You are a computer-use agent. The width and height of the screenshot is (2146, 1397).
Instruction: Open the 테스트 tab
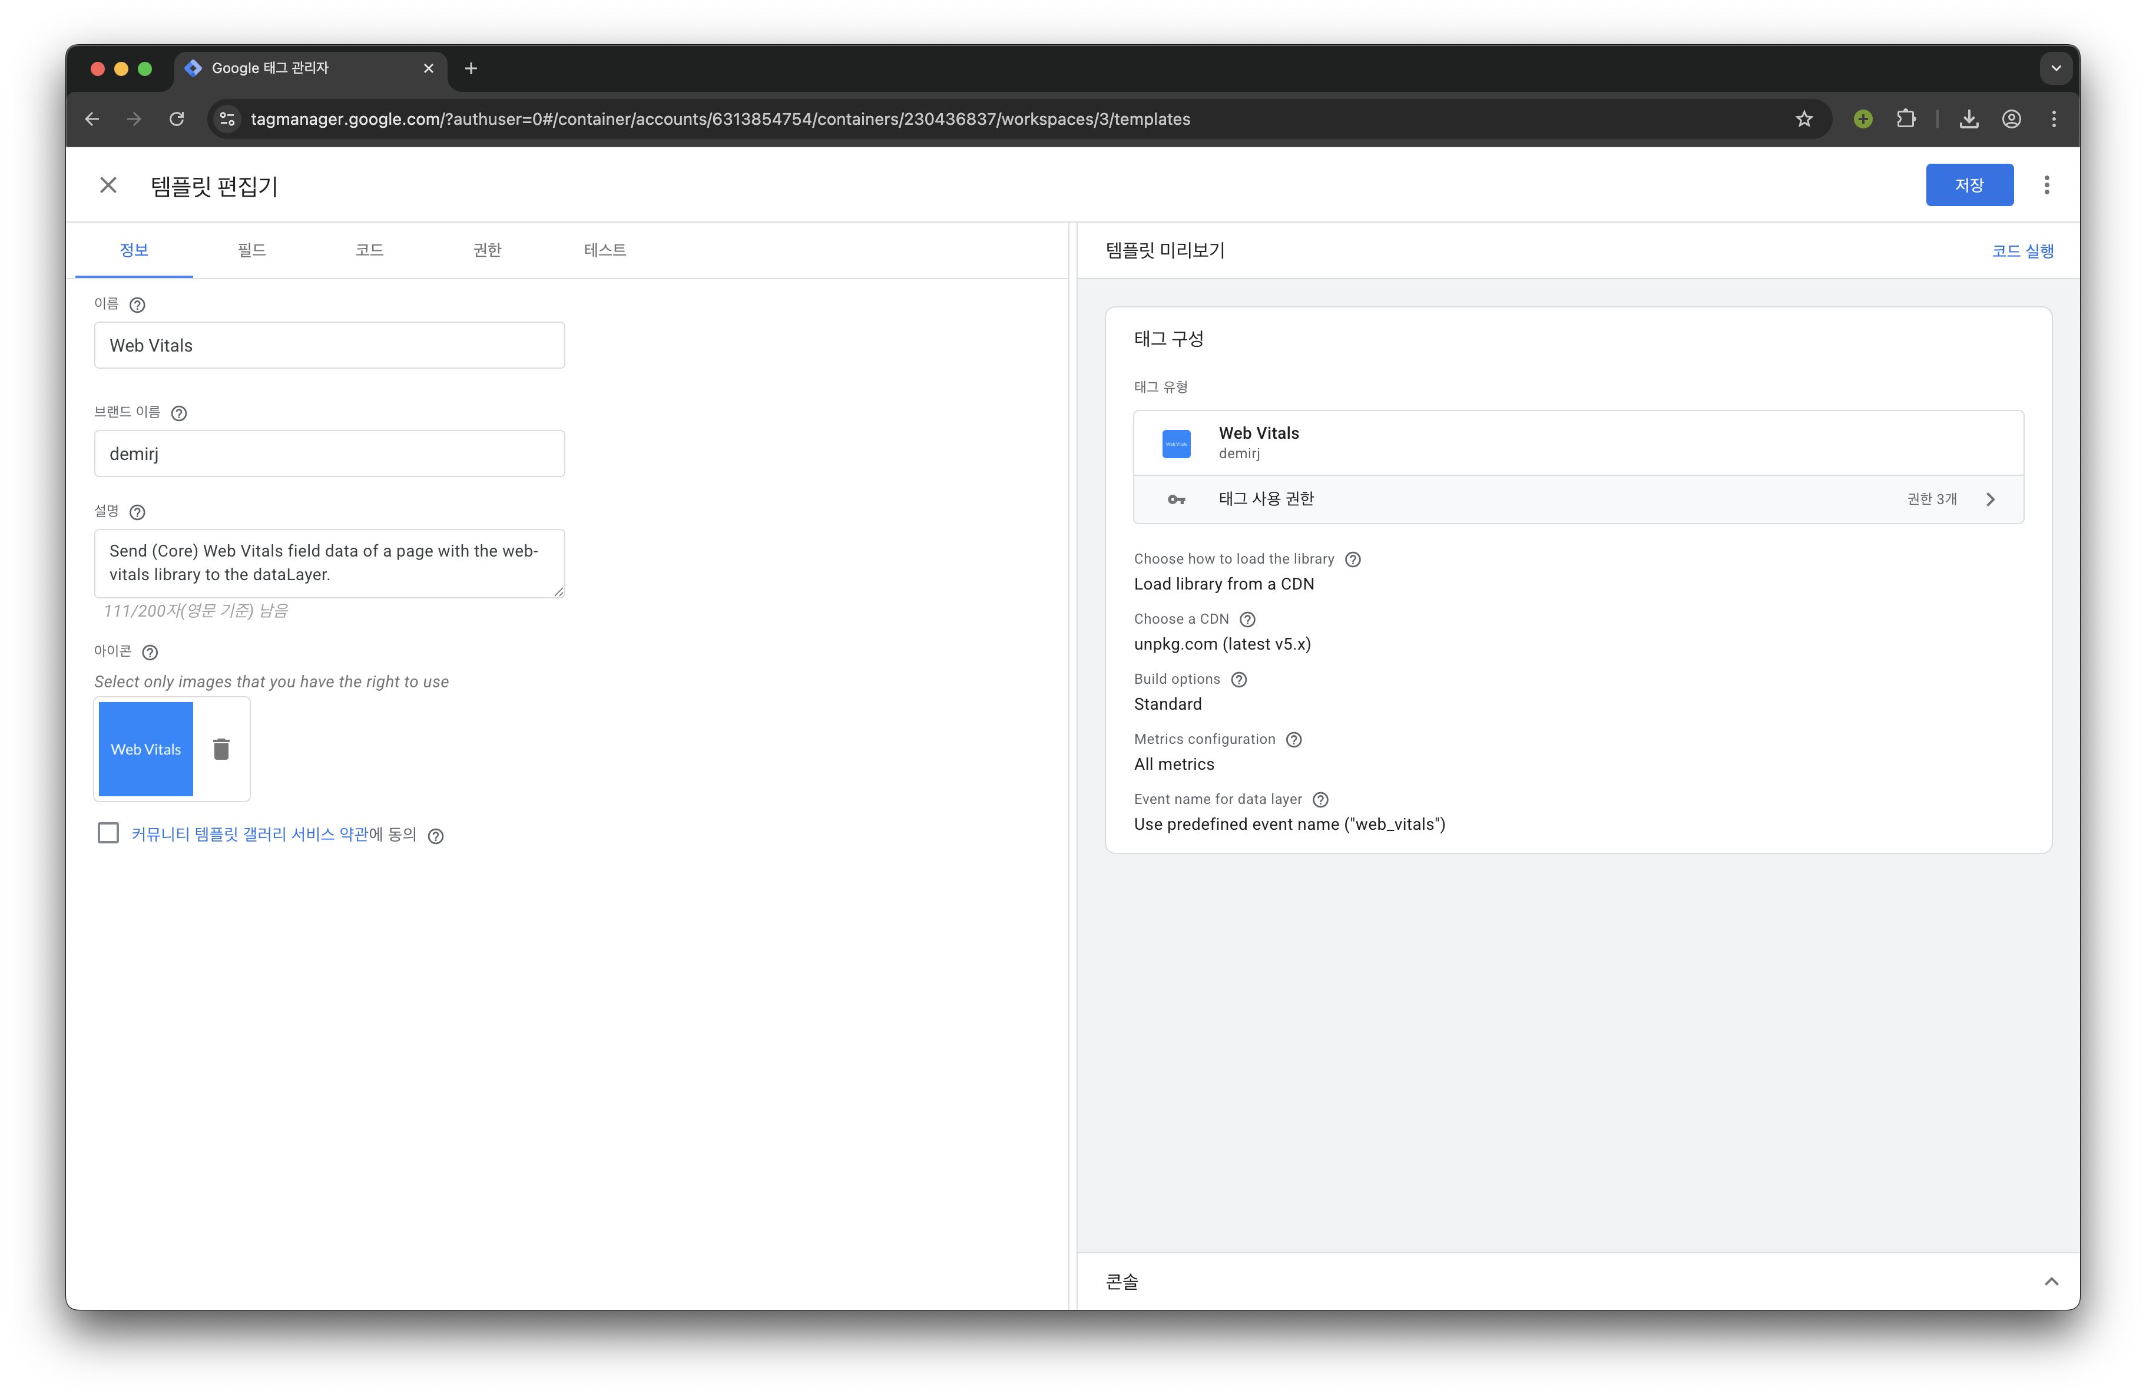pos(604,250)
